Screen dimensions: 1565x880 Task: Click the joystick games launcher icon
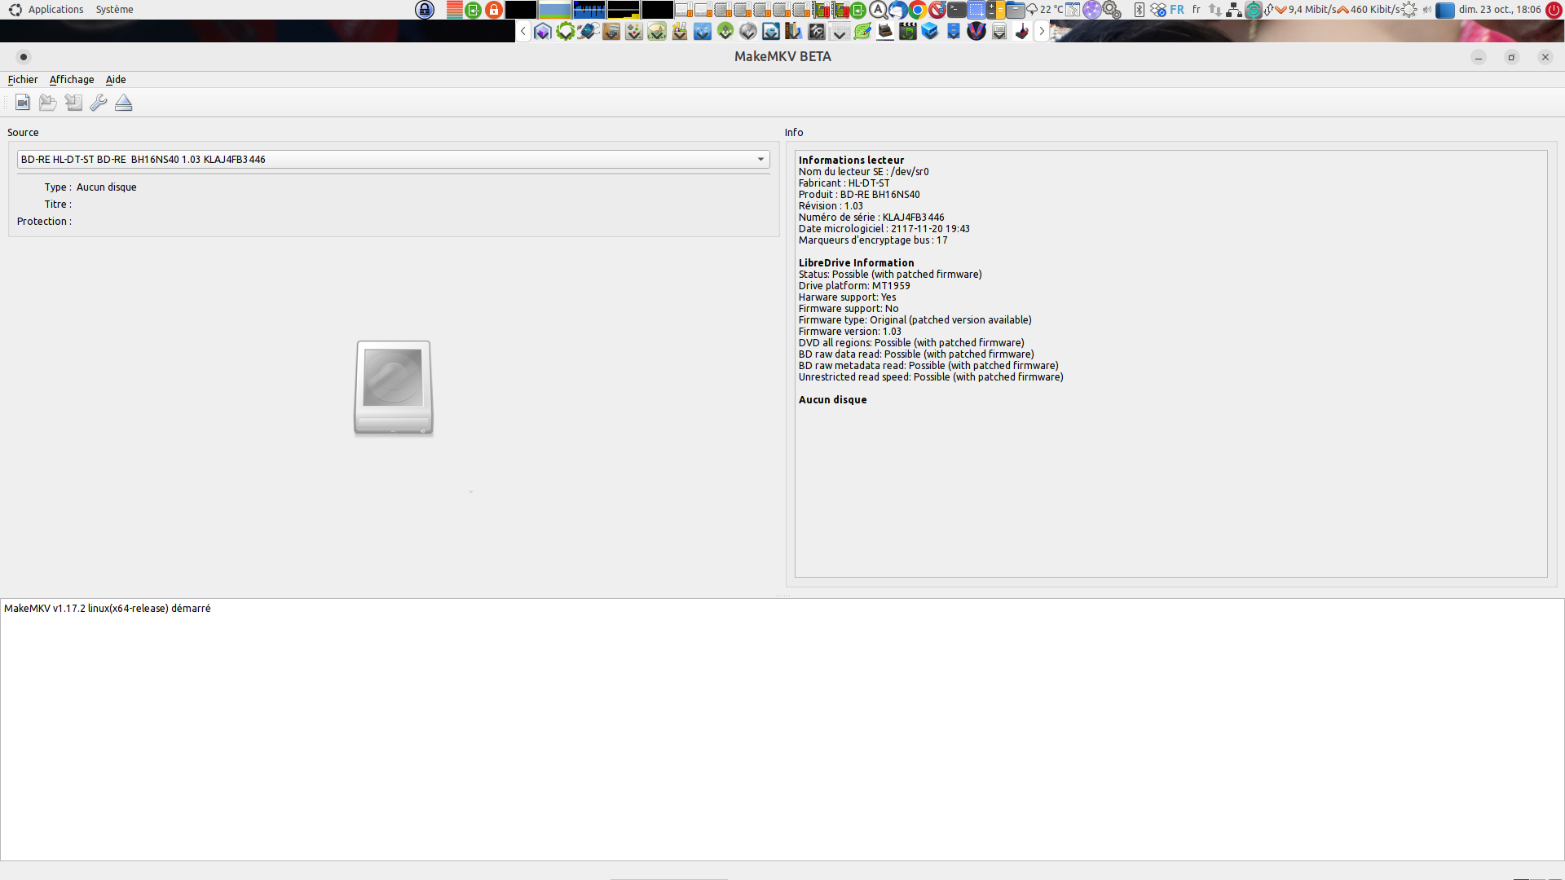(x=1022, y=31)
